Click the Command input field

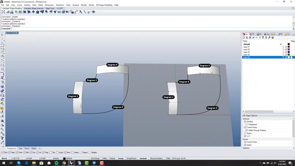152,29
